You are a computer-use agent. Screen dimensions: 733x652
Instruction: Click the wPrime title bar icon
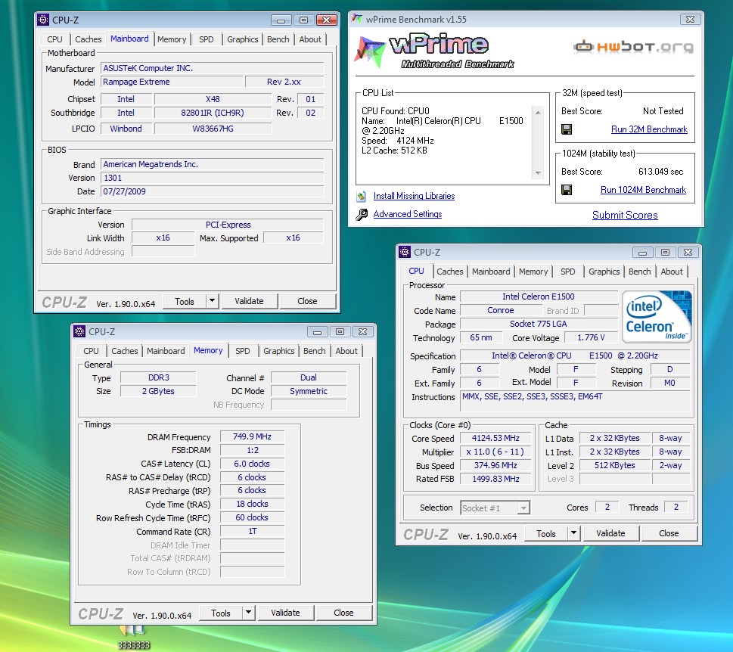[357, 19]
